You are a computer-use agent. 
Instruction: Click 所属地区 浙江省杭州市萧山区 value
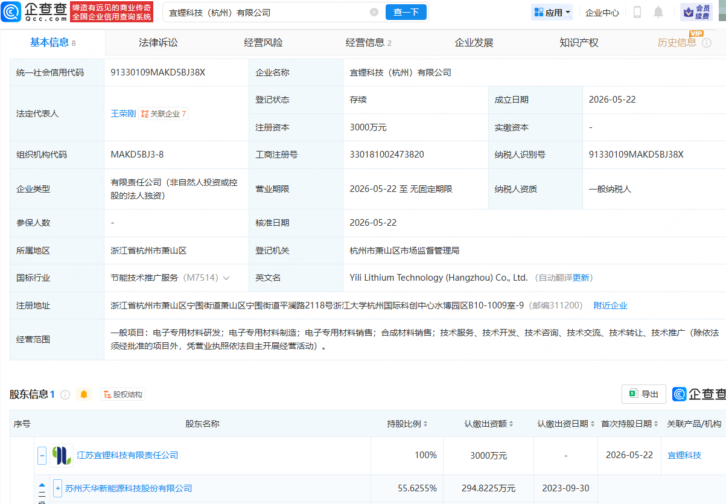pos(149,250)
